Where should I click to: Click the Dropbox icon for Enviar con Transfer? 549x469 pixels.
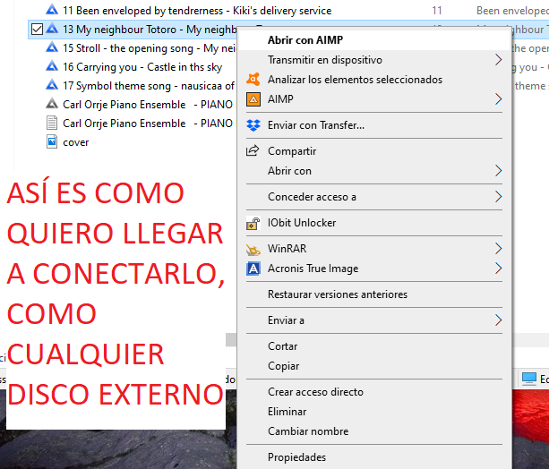click(253, 125)
